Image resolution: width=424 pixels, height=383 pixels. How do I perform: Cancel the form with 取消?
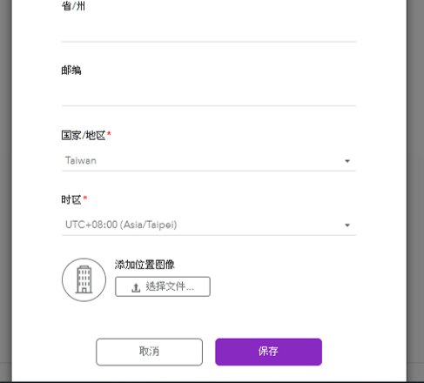tap(149, 352)
